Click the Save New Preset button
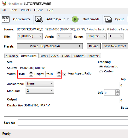 [115, 46]
